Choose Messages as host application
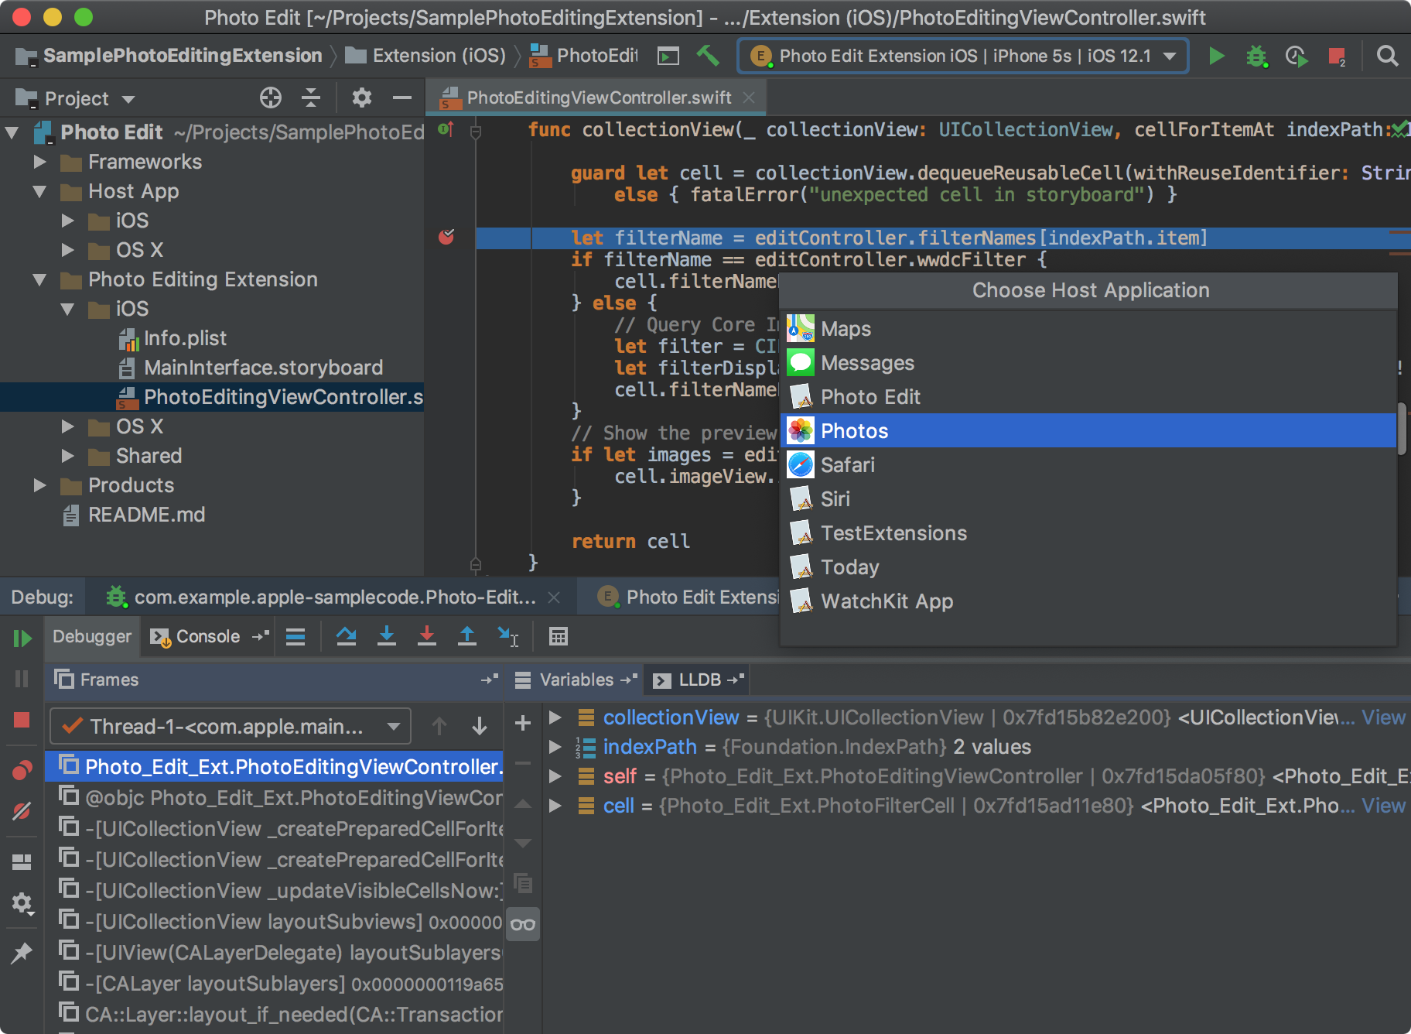 pyautogui.click(x=1090, y=362)
